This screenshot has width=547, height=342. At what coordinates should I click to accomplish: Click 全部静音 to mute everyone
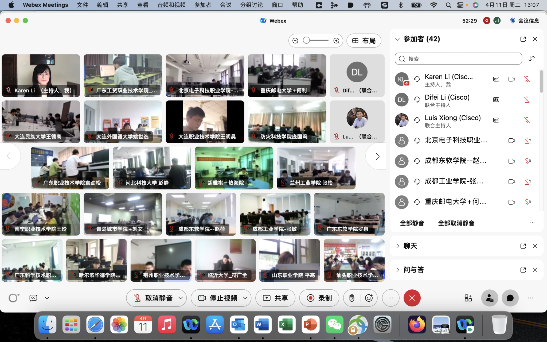click(x=412, y=223)
